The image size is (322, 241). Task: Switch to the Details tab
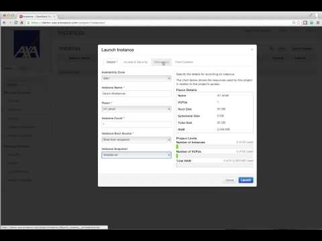pyautogui.click(x=111, y=62)
